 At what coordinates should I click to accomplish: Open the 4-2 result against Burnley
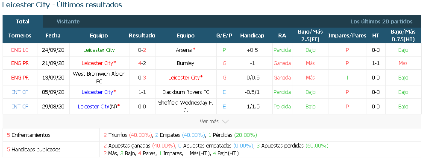(x=142, y=63)
